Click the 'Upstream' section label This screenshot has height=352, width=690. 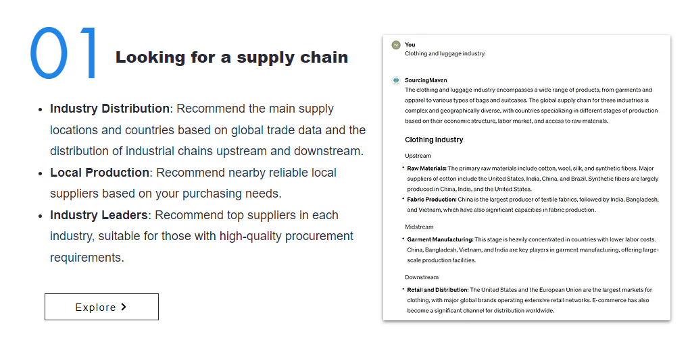[418, 156]
